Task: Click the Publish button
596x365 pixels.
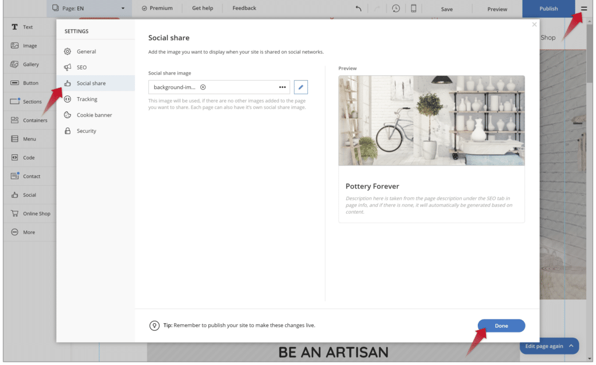Action: click(548, 9)
